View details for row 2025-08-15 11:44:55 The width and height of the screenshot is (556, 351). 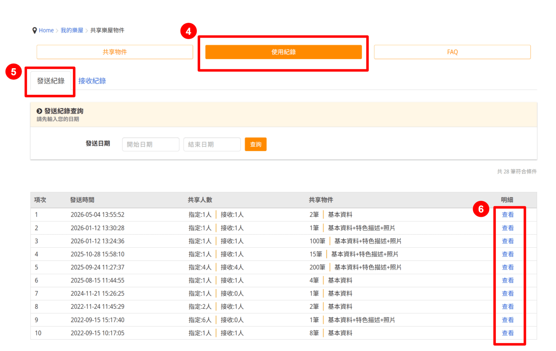pyautogui.click(x=508, y=280)
